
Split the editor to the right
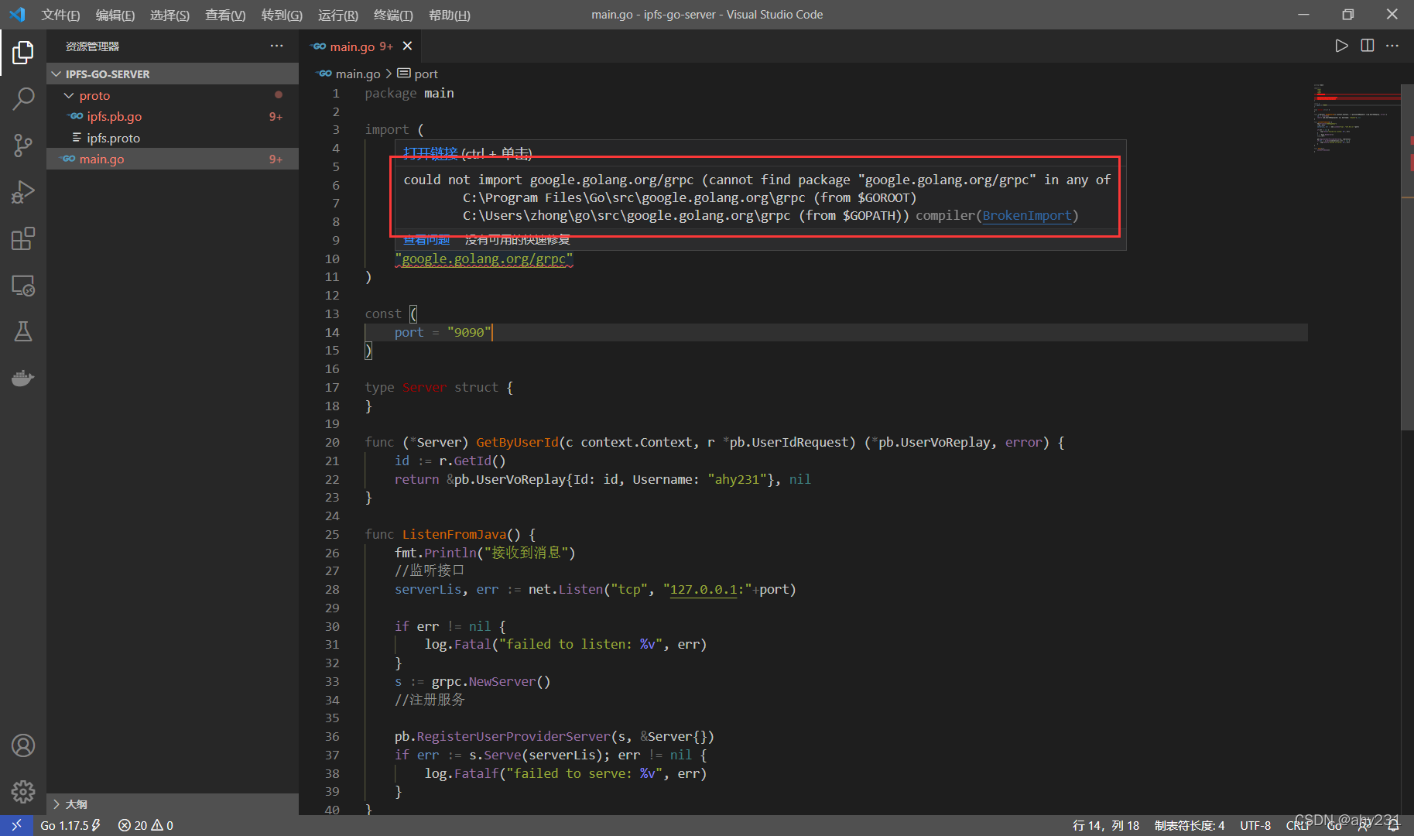[1368, 46]
